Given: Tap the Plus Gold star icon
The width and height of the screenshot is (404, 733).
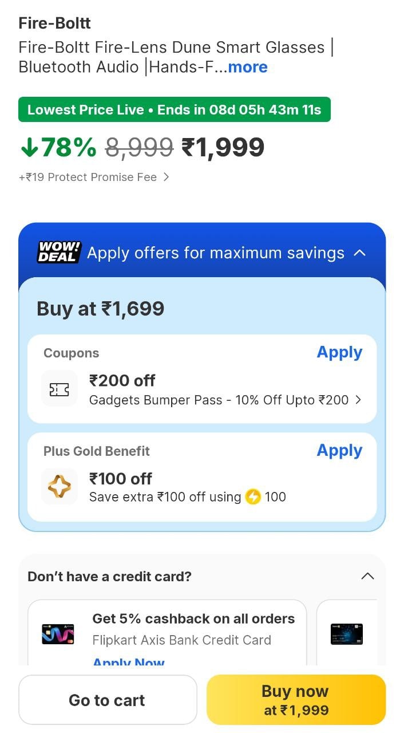Looking at the screenshot, I should [60, 487].
